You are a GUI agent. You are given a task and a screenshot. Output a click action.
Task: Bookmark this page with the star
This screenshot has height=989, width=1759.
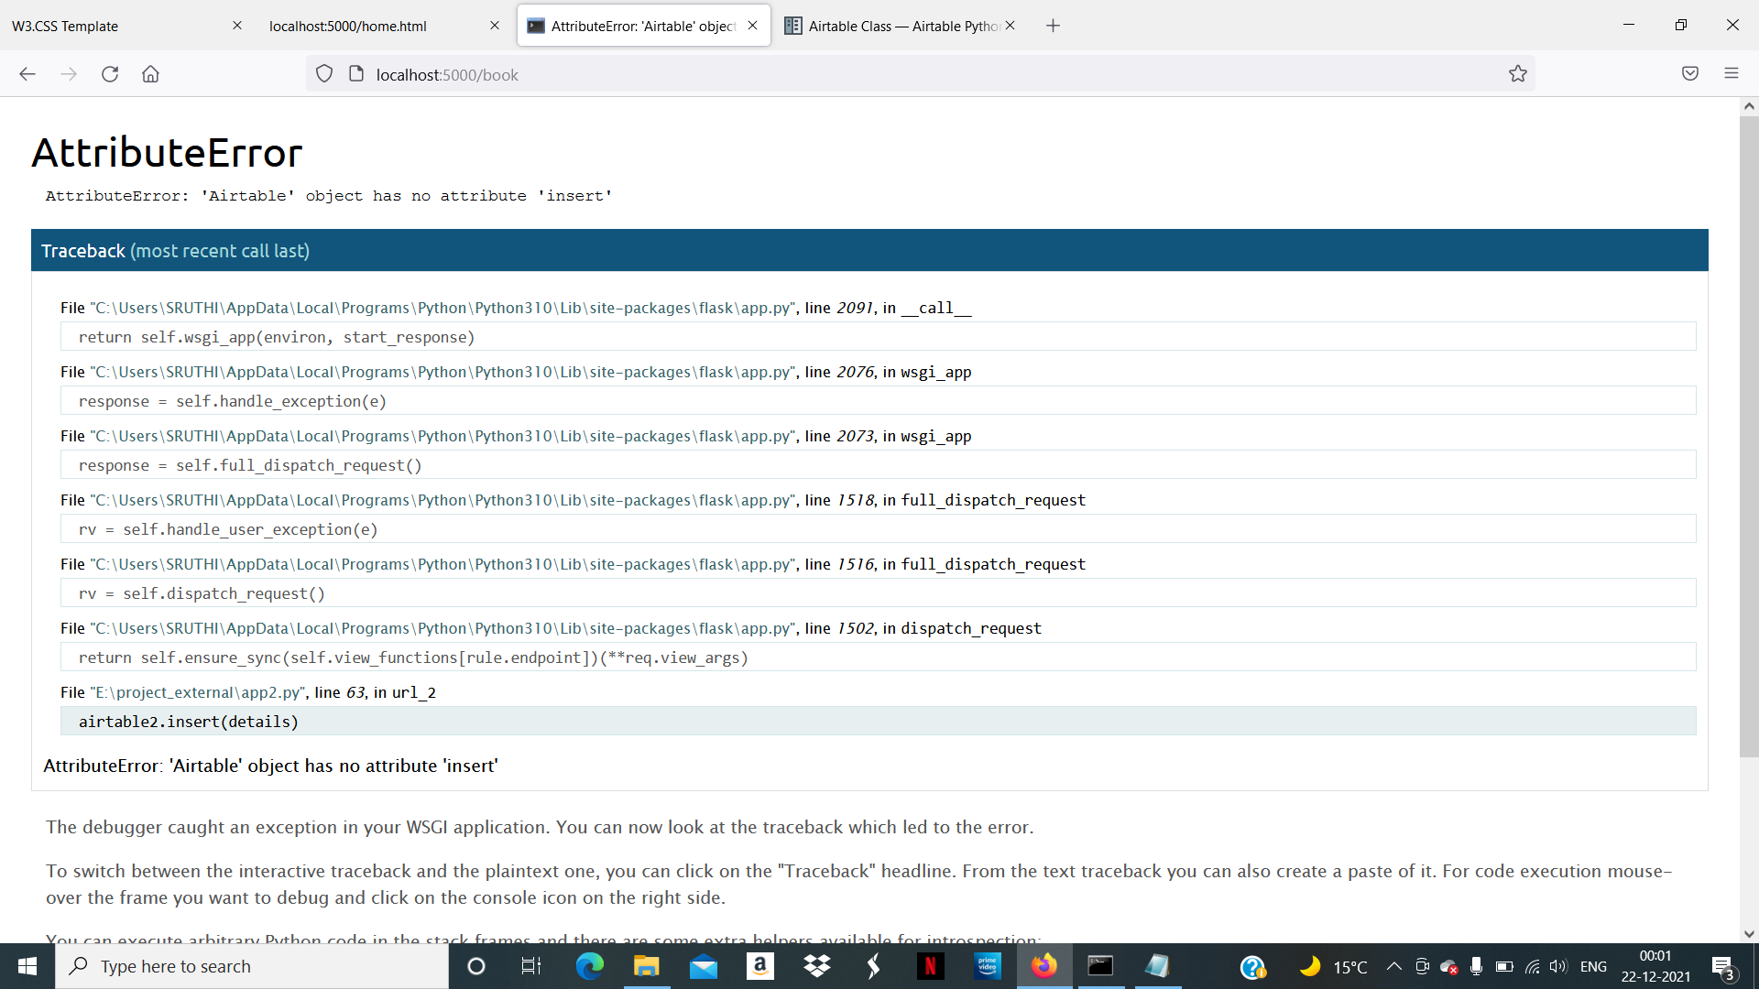tap(1518, 74)
